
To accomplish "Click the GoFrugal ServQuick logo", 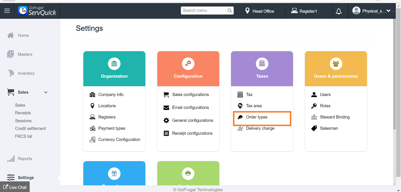I will [x=37, y=11].
